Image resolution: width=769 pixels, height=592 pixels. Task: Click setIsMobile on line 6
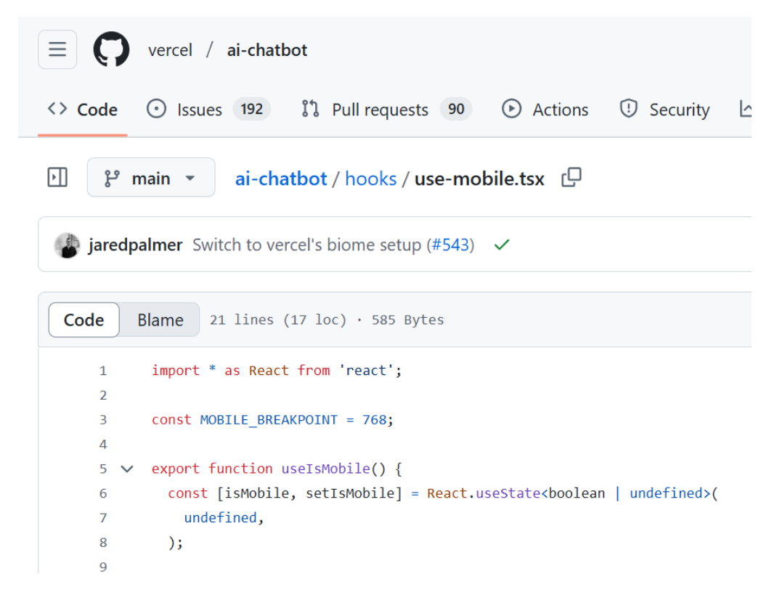350,493
